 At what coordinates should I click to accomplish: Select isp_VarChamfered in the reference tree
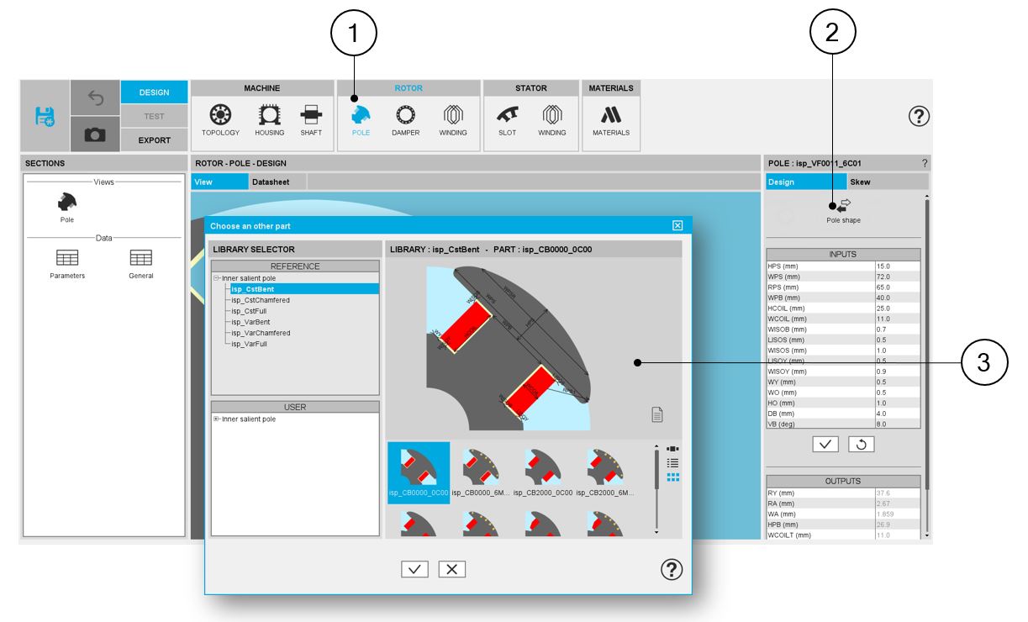pyautogui.click(x=261, y=333)
